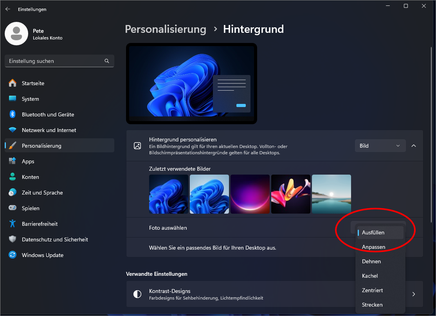Screen dimensions: 436x316
Task: Choose Dehnen fit option
Action: tap(380, 261)
